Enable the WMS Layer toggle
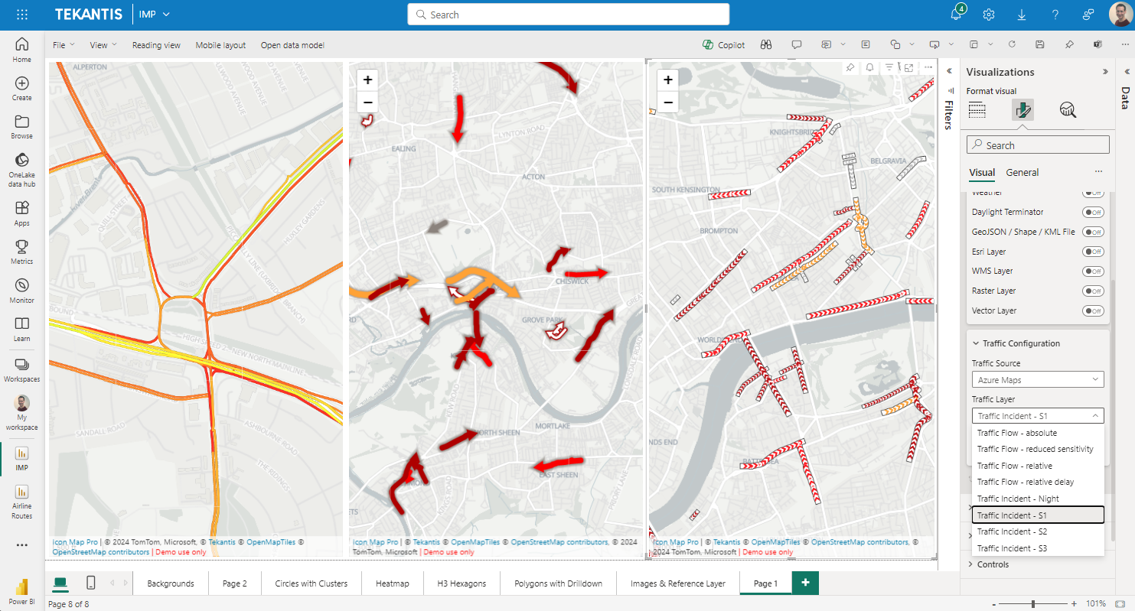1135x611 pixels. (x=1093, y=271)
